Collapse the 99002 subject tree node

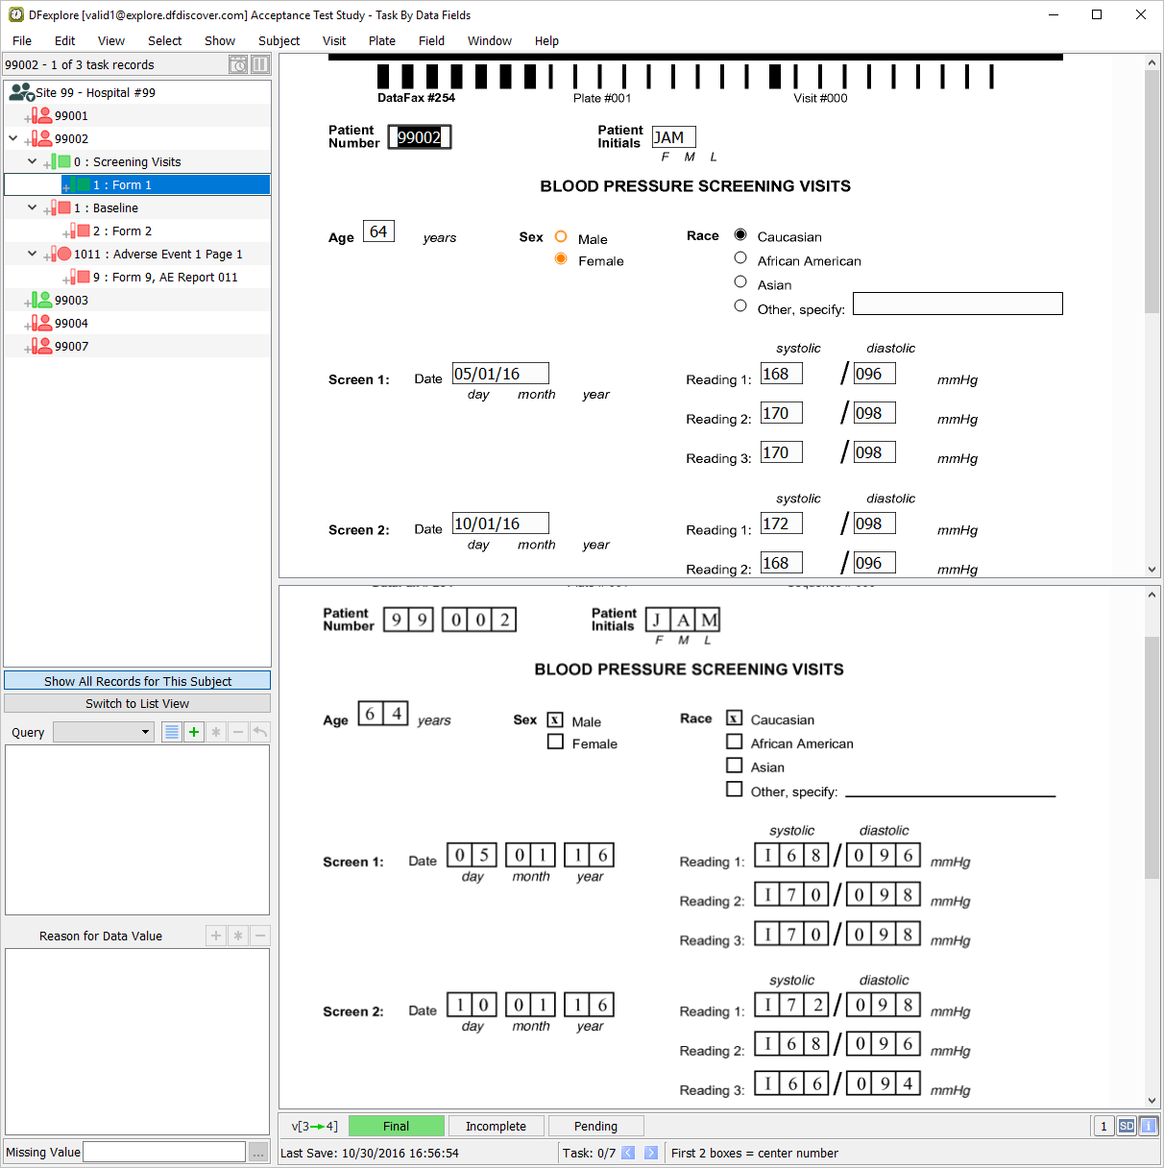pos(13,138)
